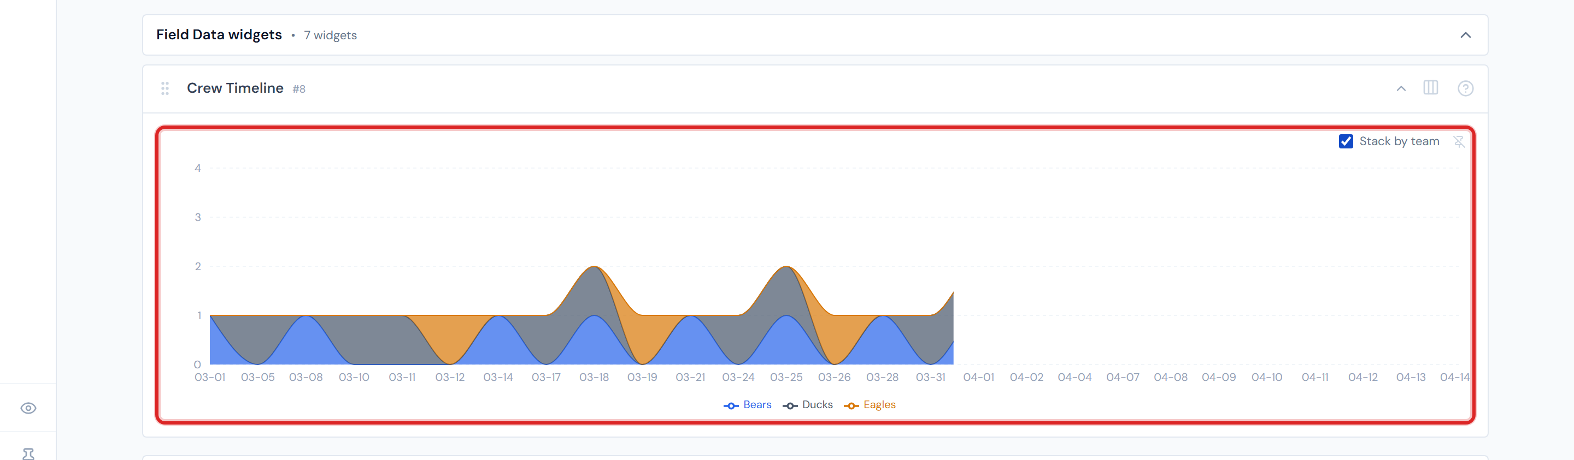The width and height of the screenshot is (1574, 460).
Task: Open column layout icon for Crew Timeline
Action: pos(1430,88)
